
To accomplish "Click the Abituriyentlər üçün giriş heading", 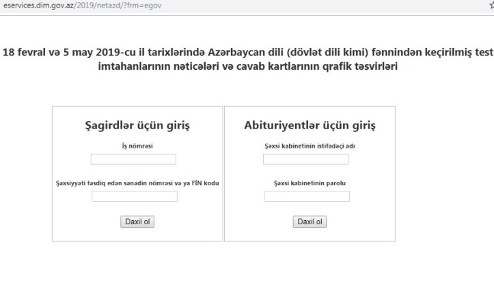I will click(310, 126).
